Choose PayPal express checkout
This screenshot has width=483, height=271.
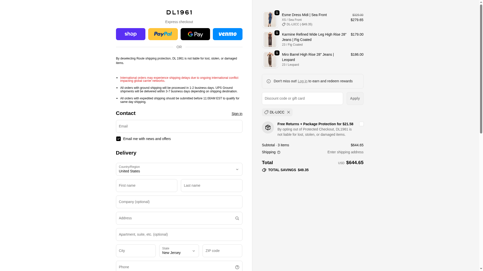tap(163, 34)
